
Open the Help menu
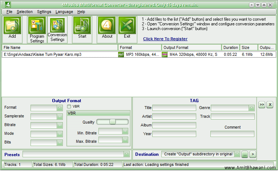(x=81, y=12)
